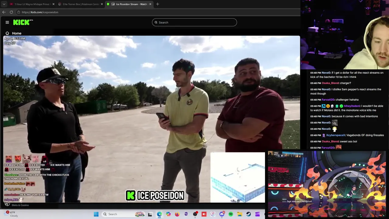Click chat text 'Vagabonds GF doing firesales'
Image resolution: width=389 pixels, height=219 pixels.
(365, 135)
